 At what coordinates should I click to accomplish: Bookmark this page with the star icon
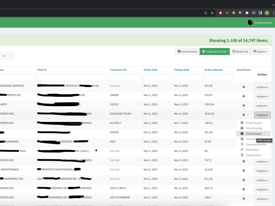tap(212, 13)
